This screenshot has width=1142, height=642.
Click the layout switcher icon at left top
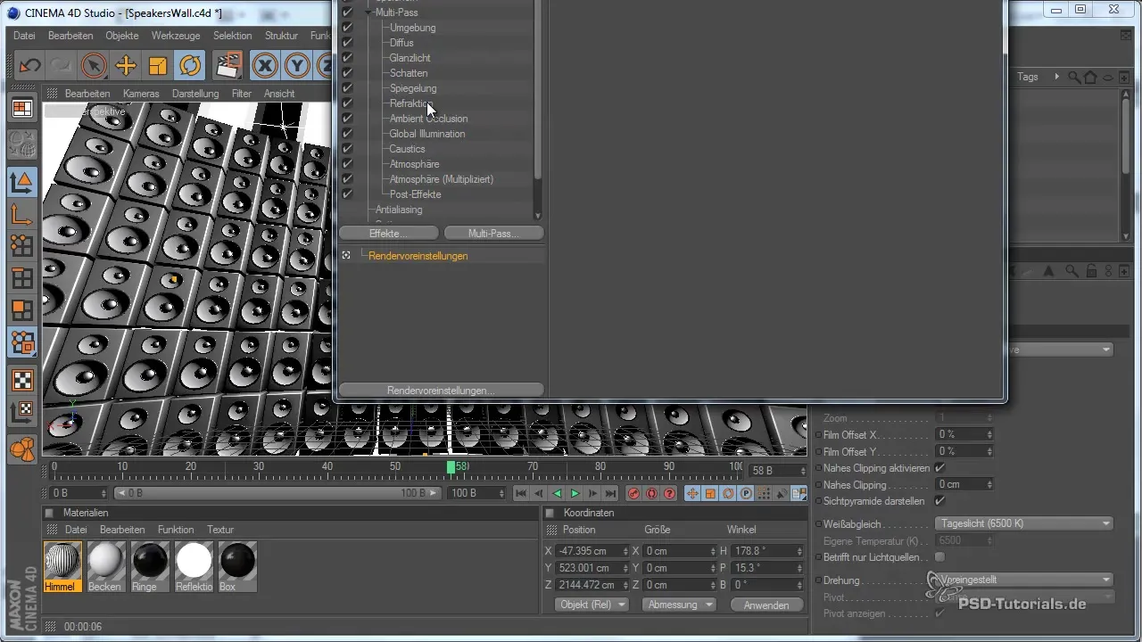click(x=22, y=109)
